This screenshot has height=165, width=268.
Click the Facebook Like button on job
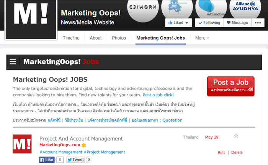tap(47, 160)
